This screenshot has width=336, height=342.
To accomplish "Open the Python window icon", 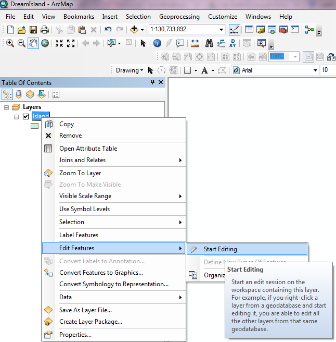I will 295,29.
